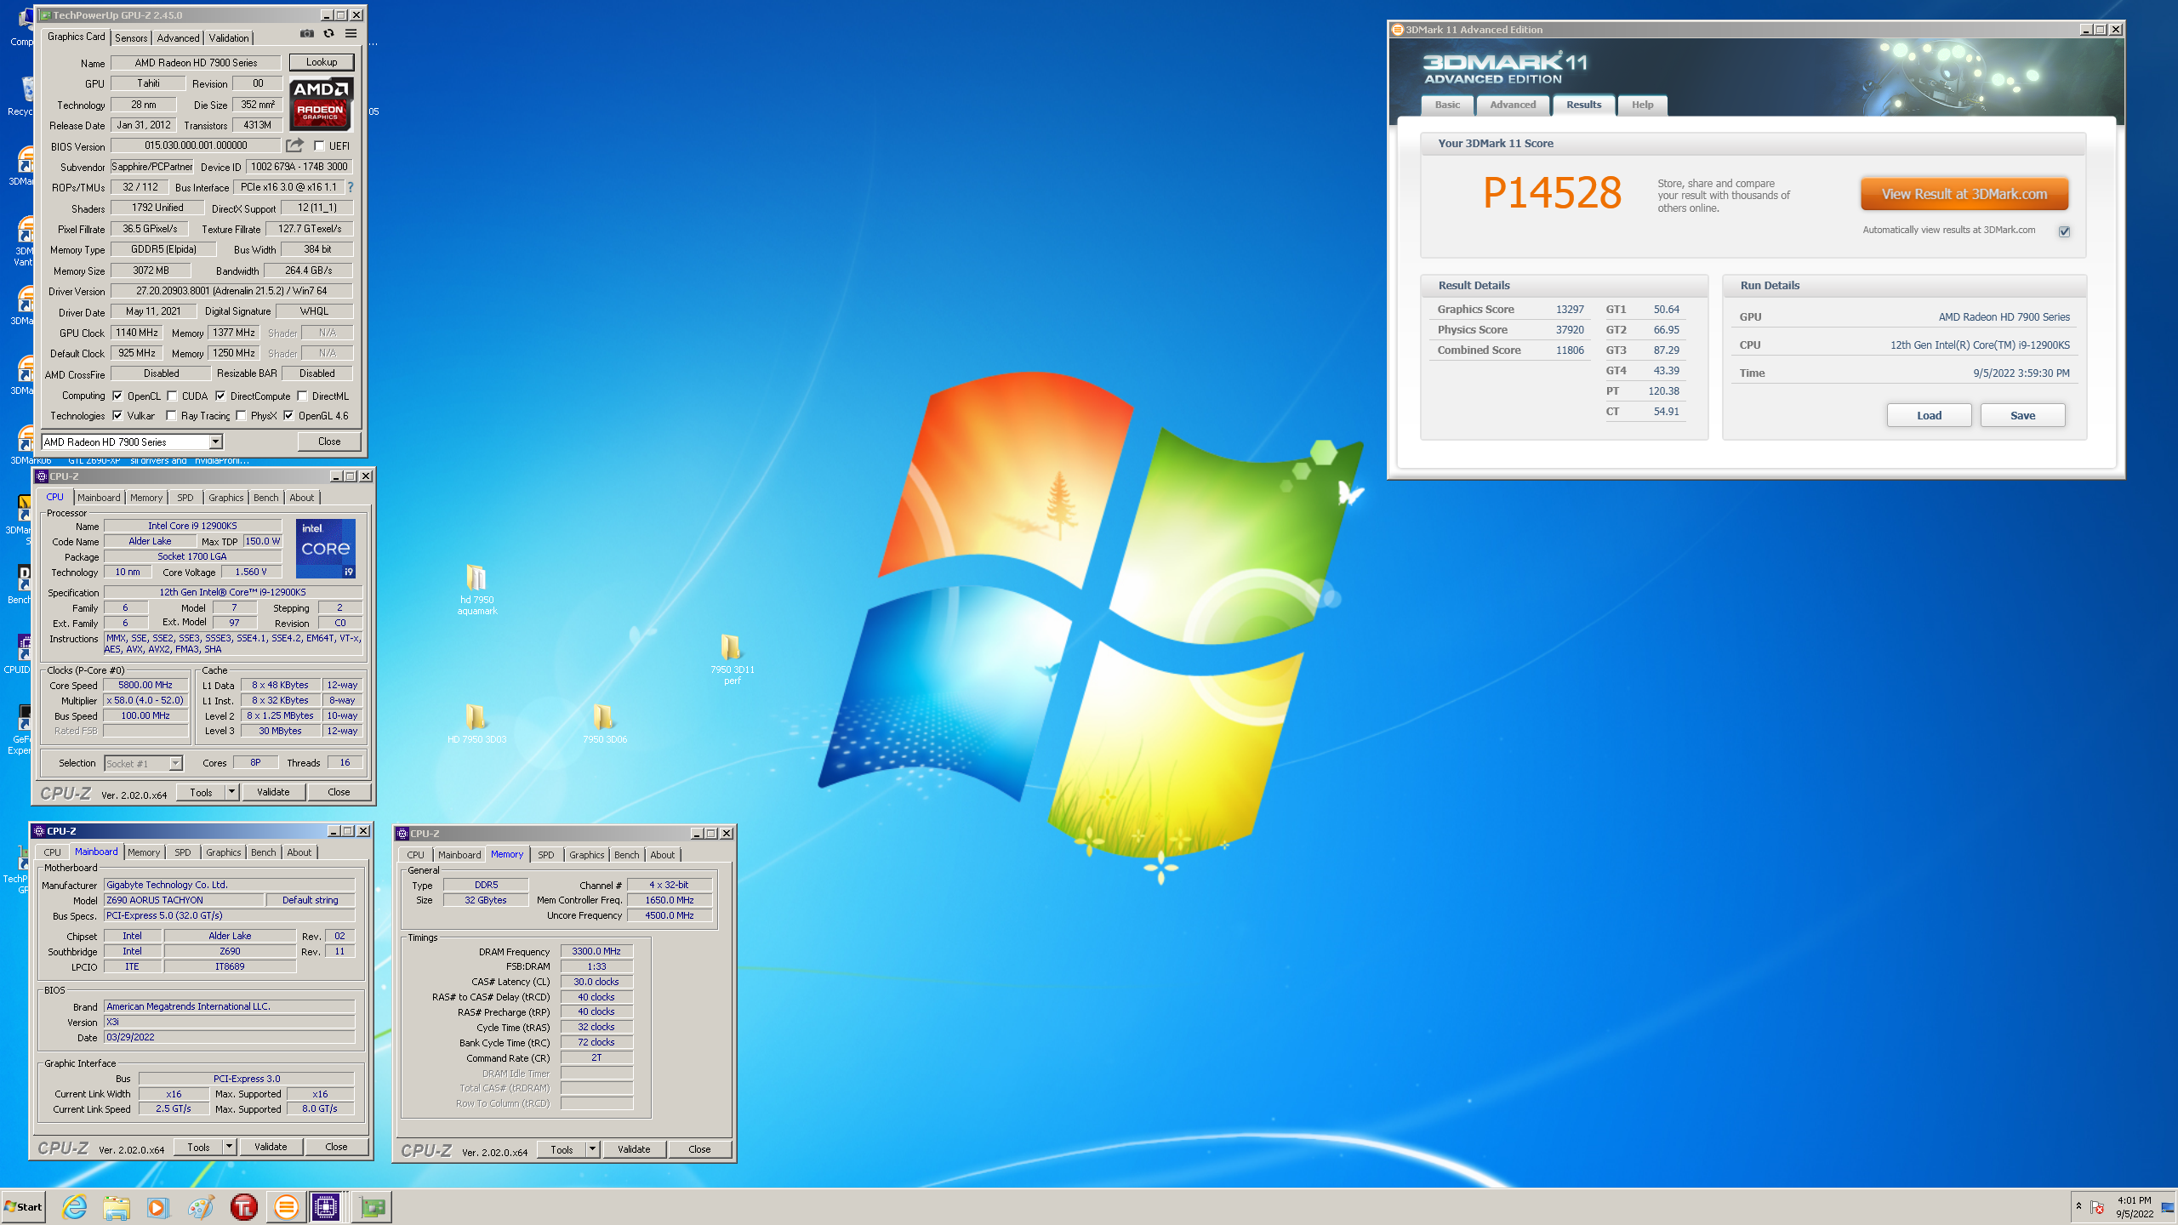2178x1225 pixels.
Task: Open the Socket #1 selection dropdown
Action: (175, 763)
